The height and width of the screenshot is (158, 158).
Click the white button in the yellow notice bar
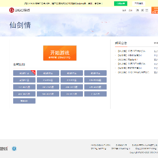(x=139, y=4)
